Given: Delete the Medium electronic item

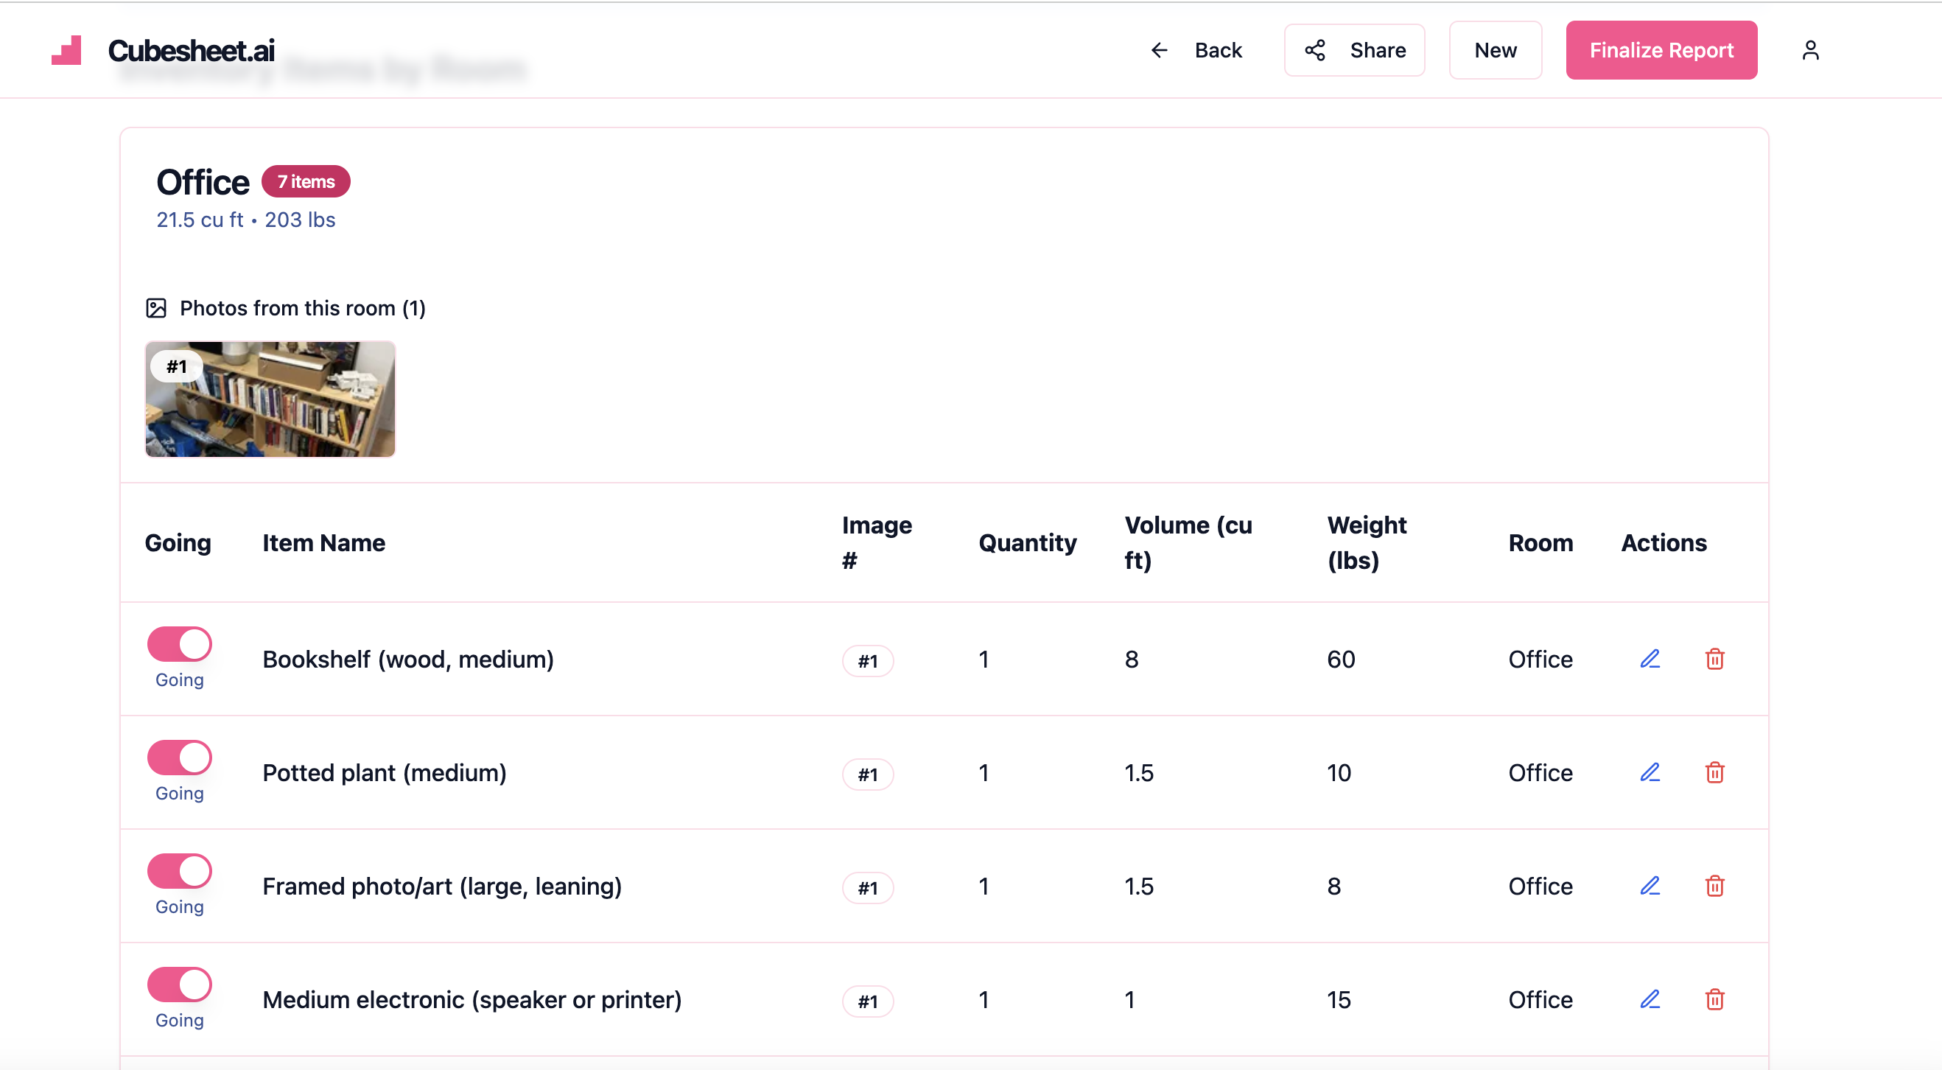Looking at the screenshot, I should [x=1714, y=999].
